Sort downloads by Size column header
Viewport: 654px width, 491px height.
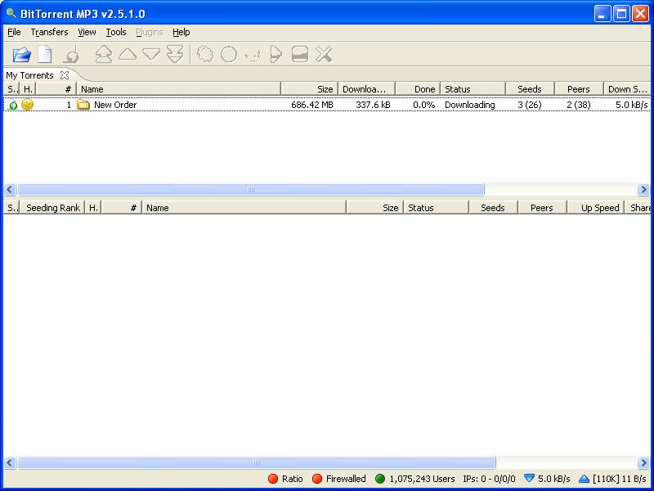(310, 89)
